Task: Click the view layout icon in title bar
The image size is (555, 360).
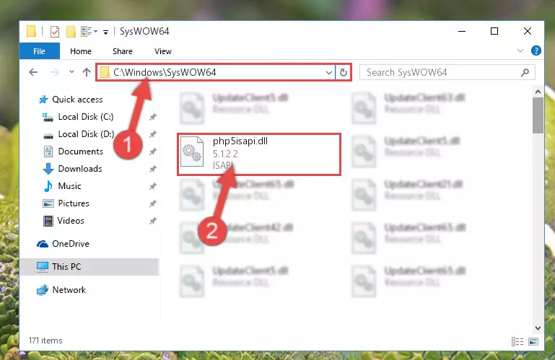Action: coord(89,32)
